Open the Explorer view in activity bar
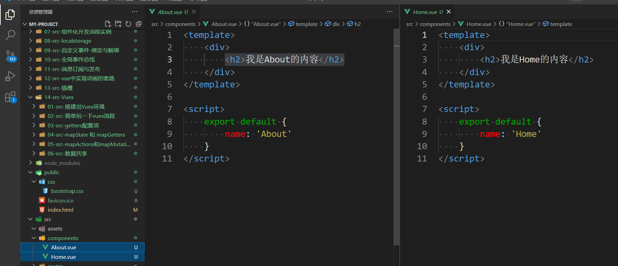This screenshot has width=618, height=266. point(10,14)
